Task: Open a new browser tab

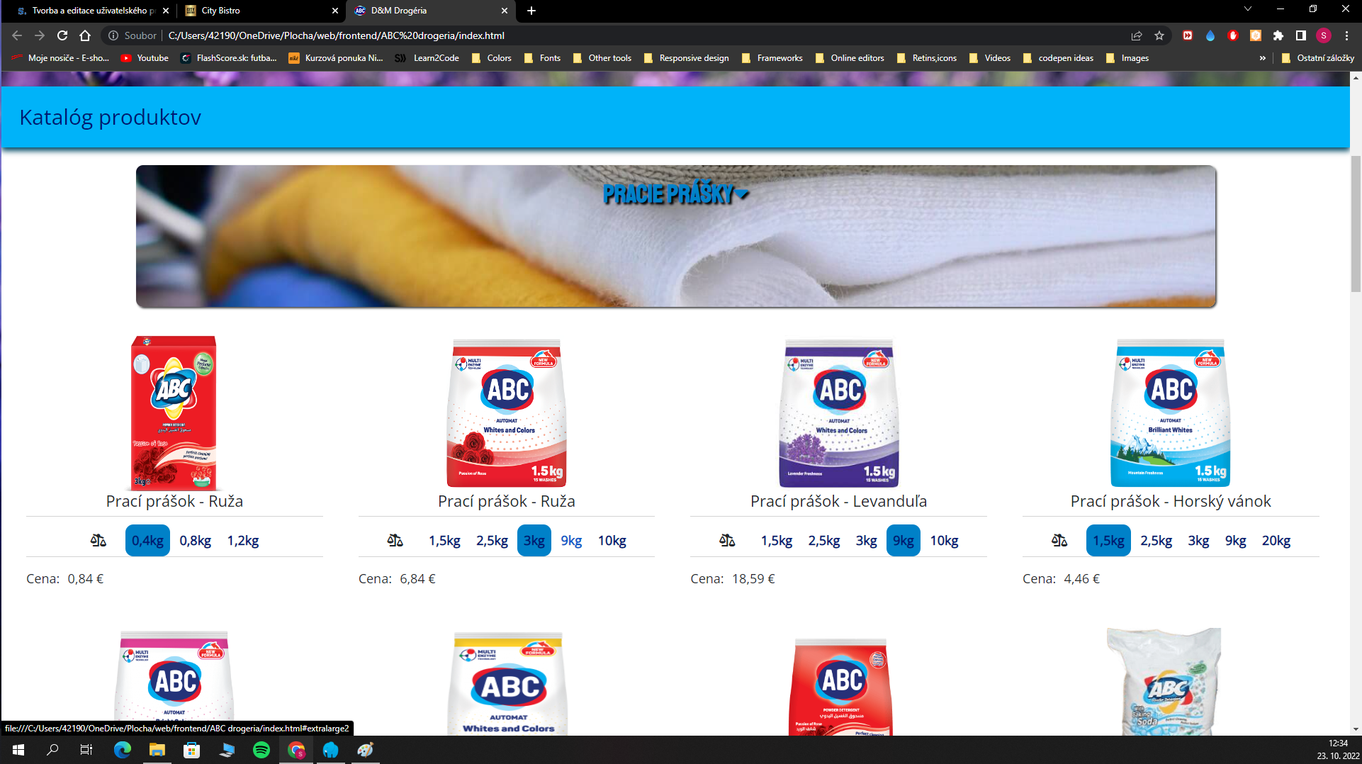Action: tap(531, 11)
